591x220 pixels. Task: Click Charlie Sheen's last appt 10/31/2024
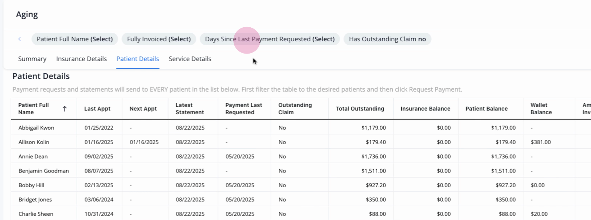tap(99, 214)
